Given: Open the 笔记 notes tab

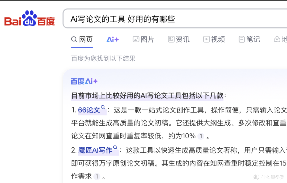Looking at the screenshot, I should point(249,39).
